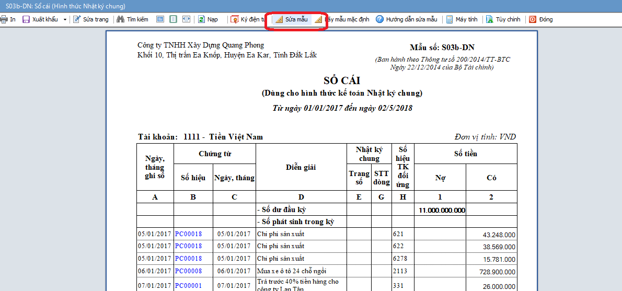
Task: Click the Máy tính label
Action: pos(466,19)
